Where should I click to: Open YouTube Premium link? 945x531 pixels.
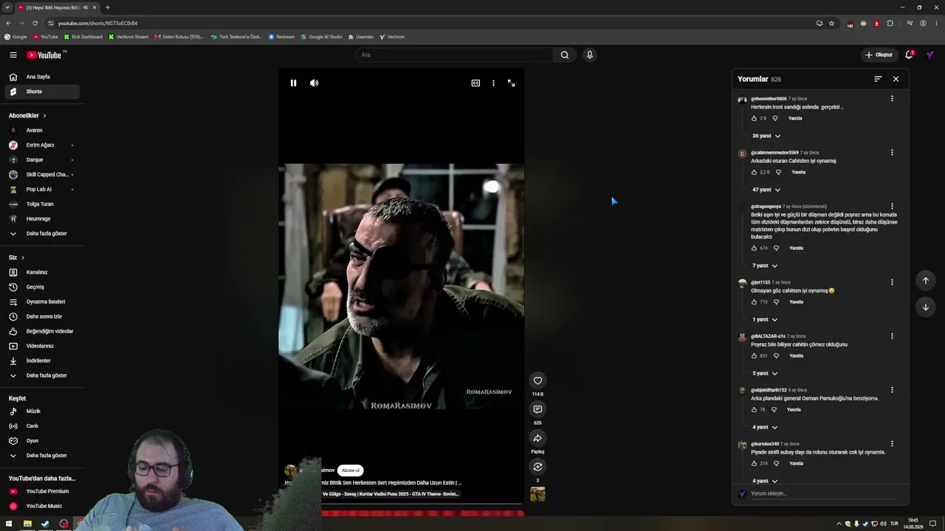pyautogui.click(x=42, y=491)
